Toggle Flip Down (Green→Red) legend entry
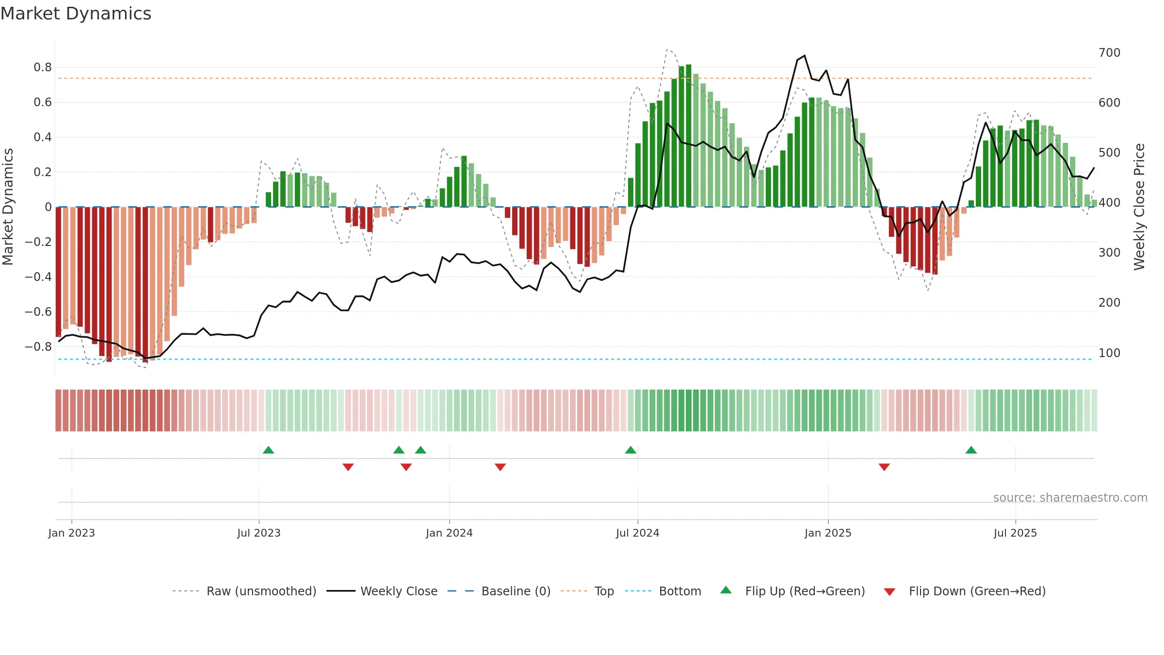Image resolution: width=1164 pixels, height=655 pixels. [965, 591]
